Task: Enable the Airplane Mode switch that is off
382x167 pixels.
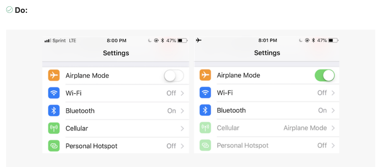Action: coord(174,76)
